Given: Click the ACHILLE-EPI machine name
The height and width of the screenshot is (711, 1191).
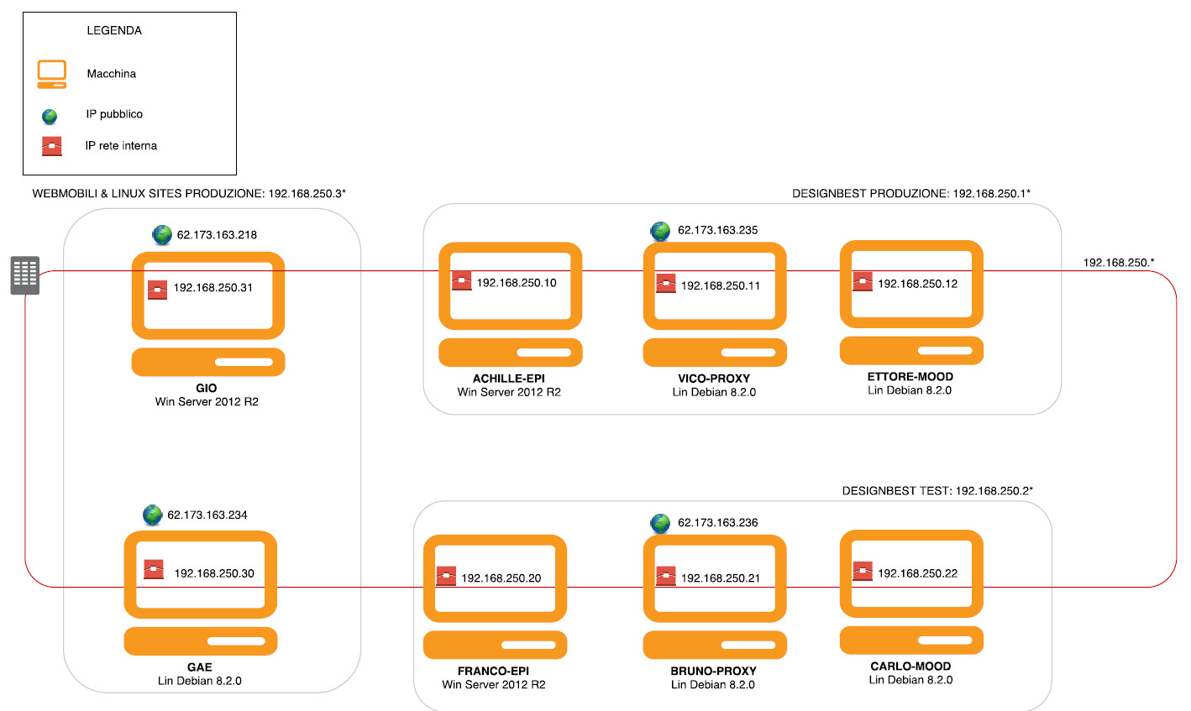Looking at the screenshot, I should 508,379.
